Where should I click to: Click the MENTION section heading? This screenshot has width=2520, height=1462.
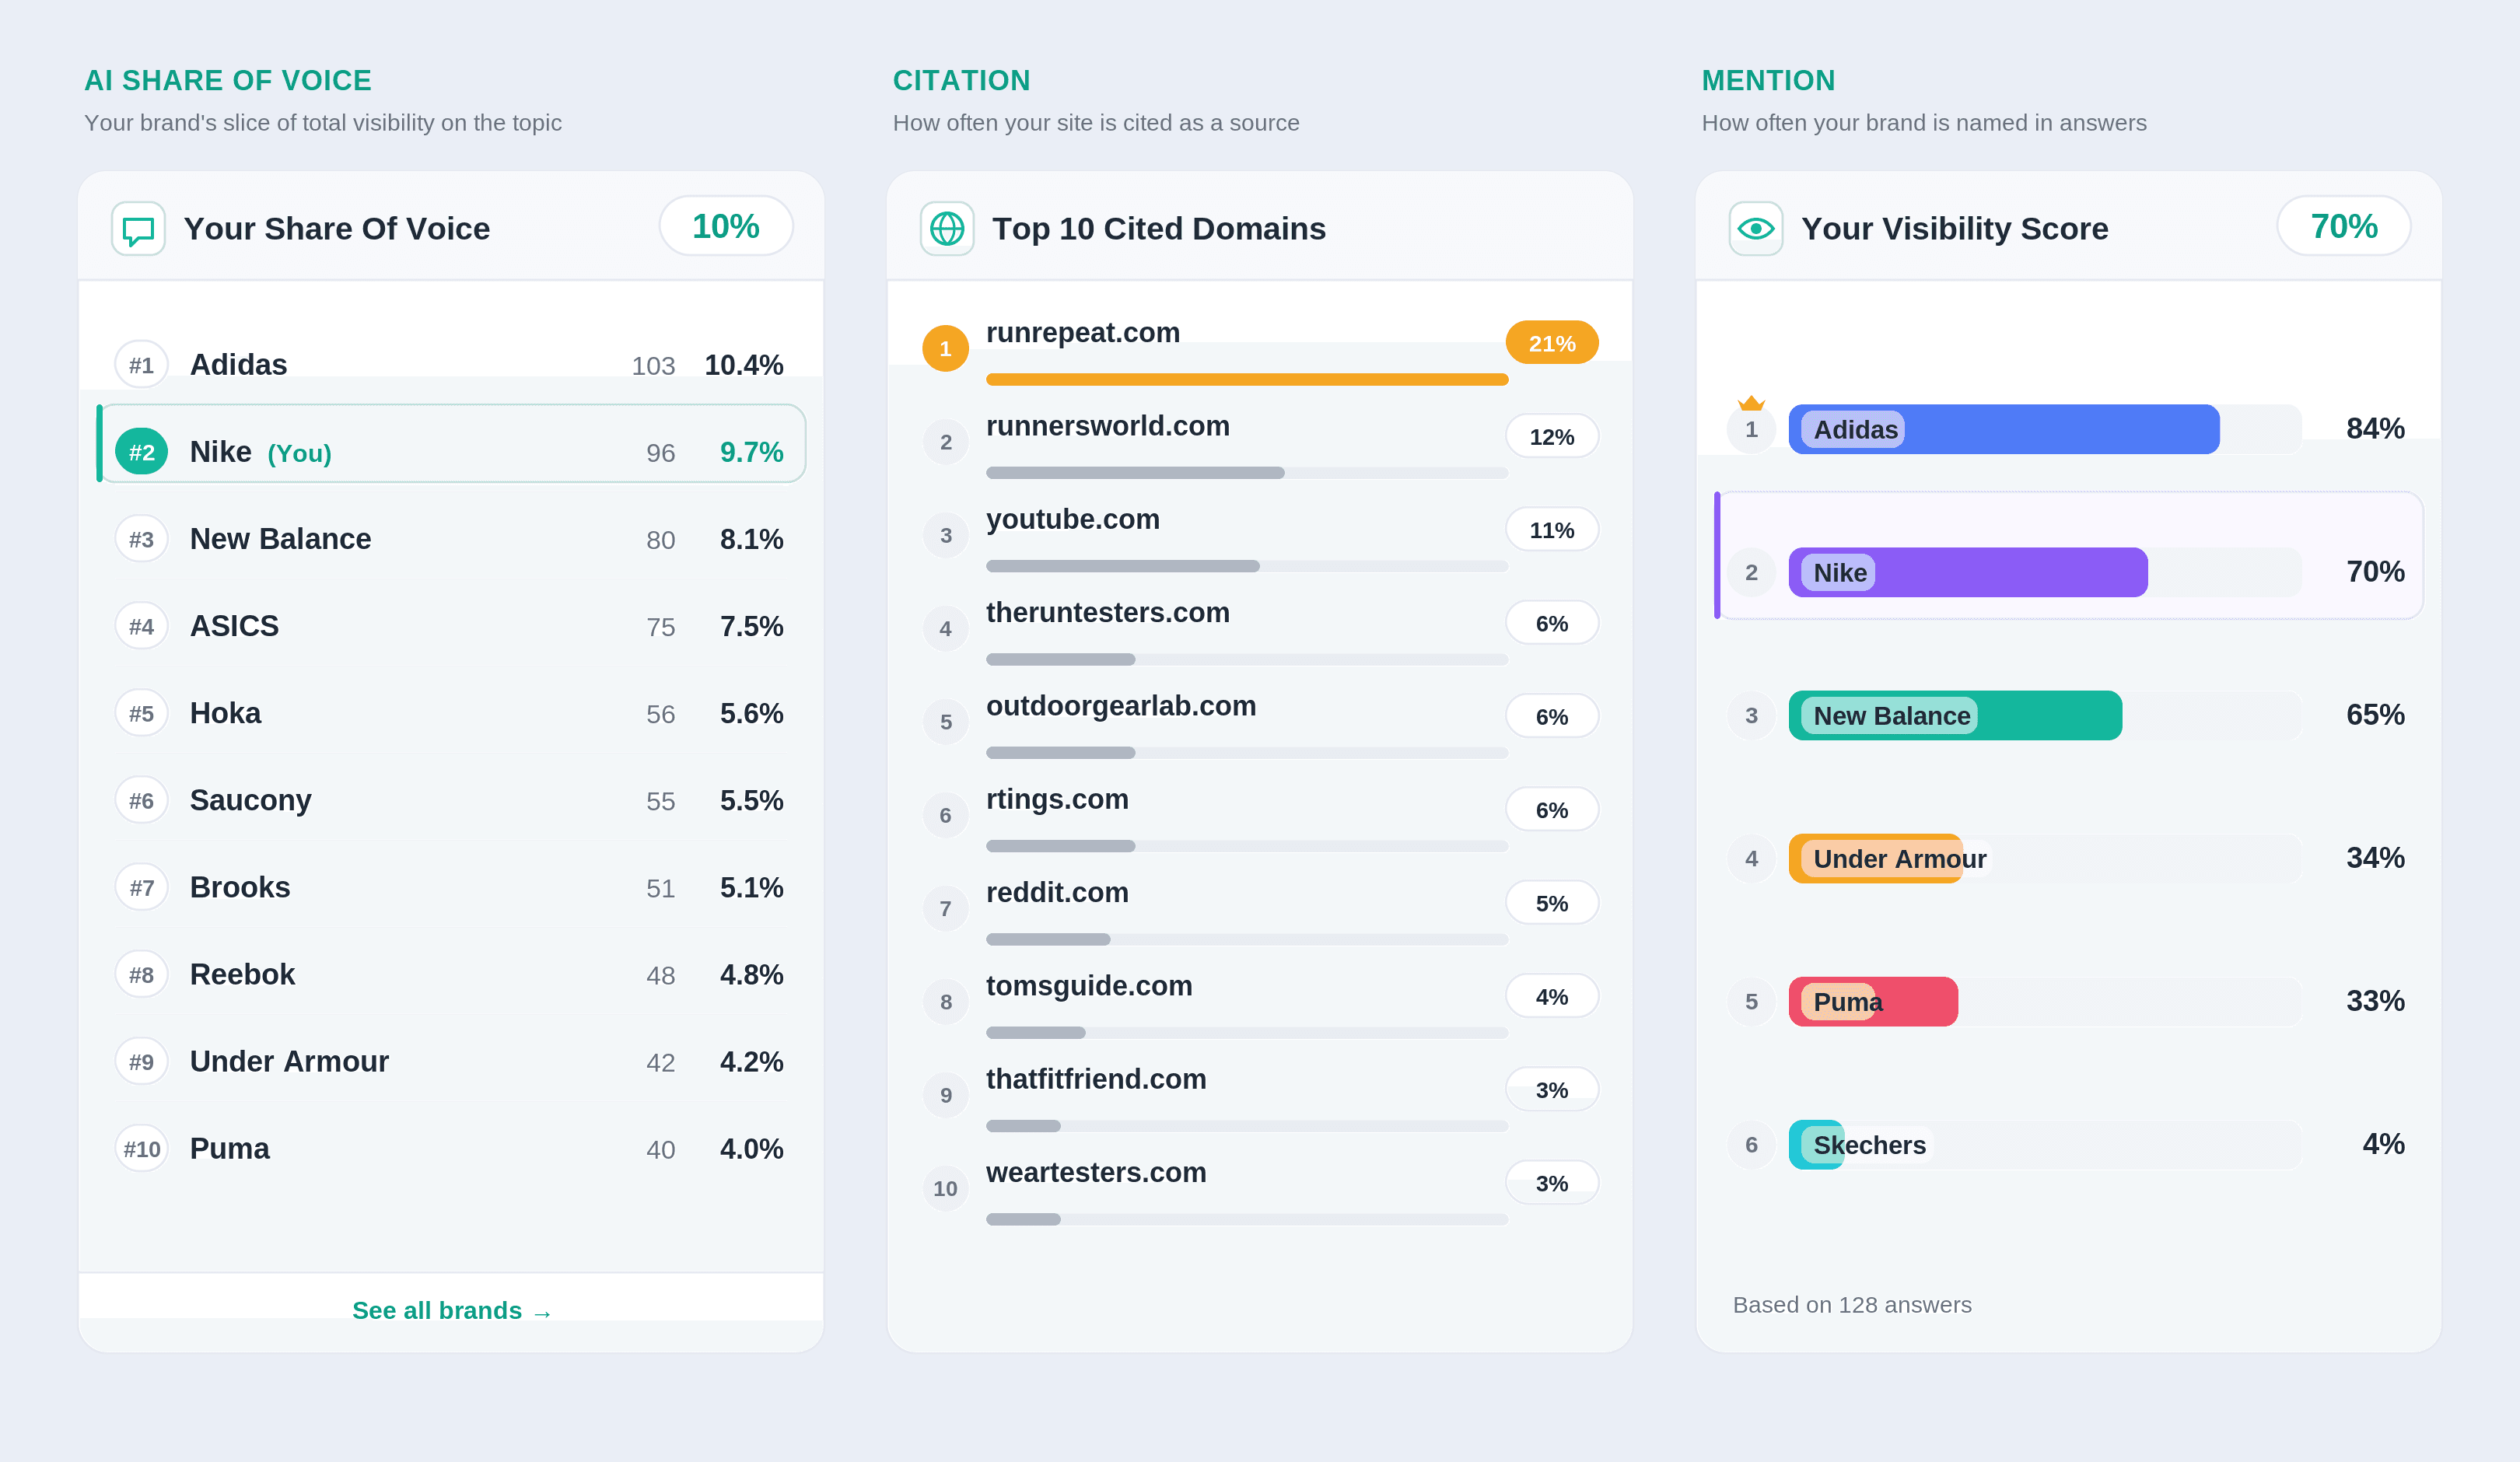click(1768, 80)
